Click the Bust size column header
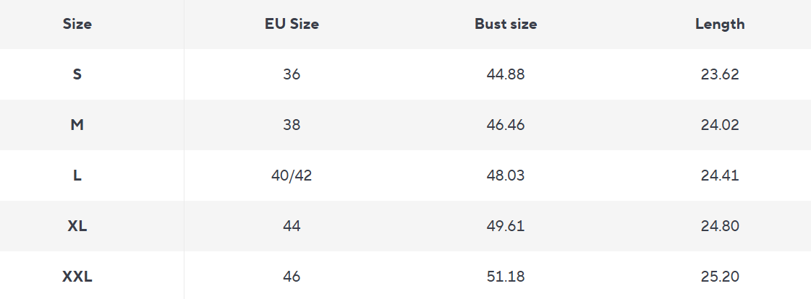Screen dimensions: 811x299 coord(506,24)
